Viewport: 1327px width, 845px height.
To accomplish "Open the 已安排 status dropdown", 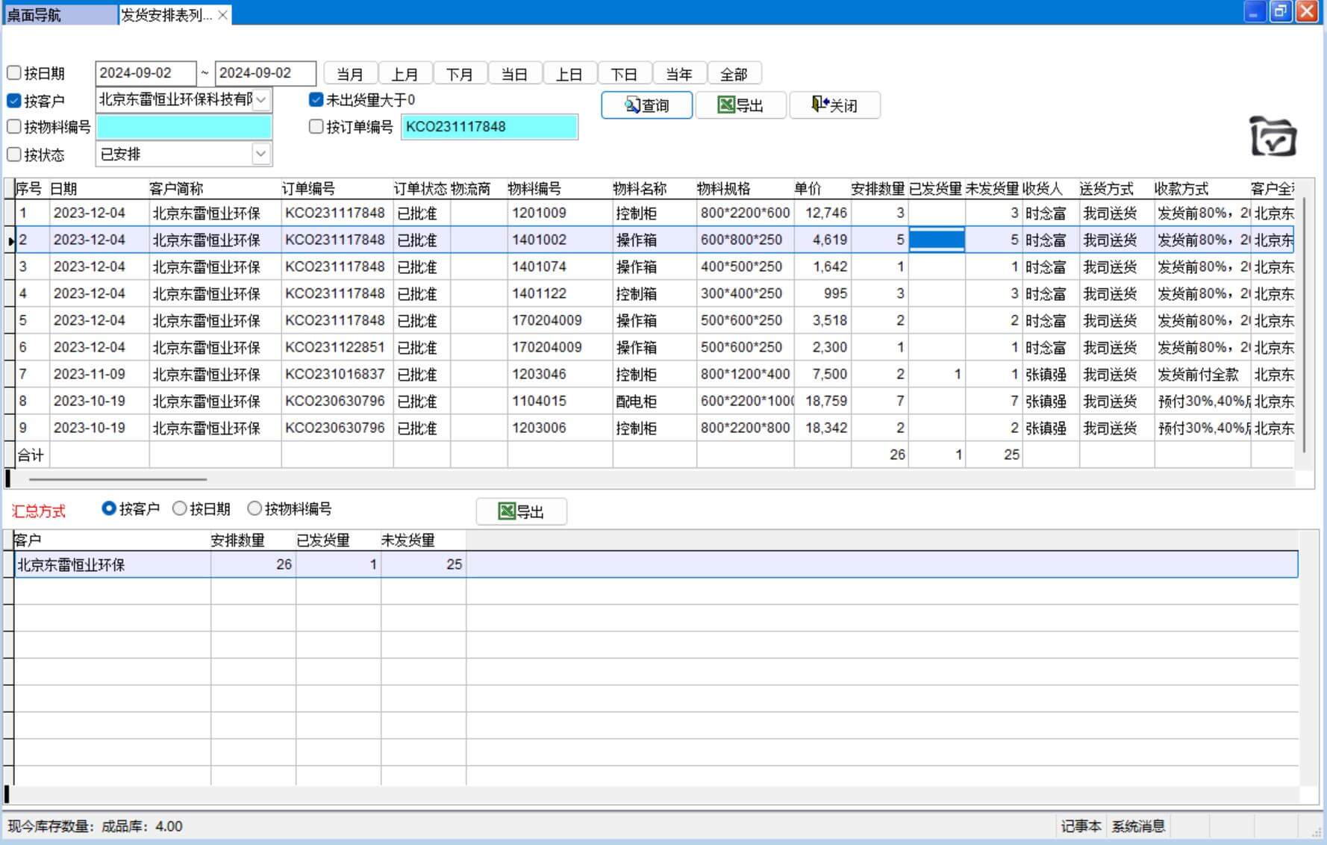I will (x=260, y=155).
